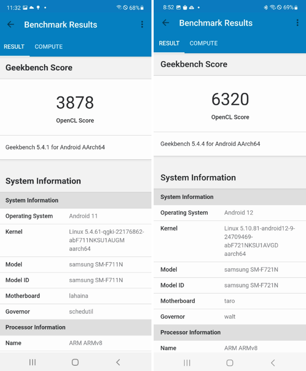Tap home button on right screen navigation bar
306x371 pixels.
pos(230,363)
